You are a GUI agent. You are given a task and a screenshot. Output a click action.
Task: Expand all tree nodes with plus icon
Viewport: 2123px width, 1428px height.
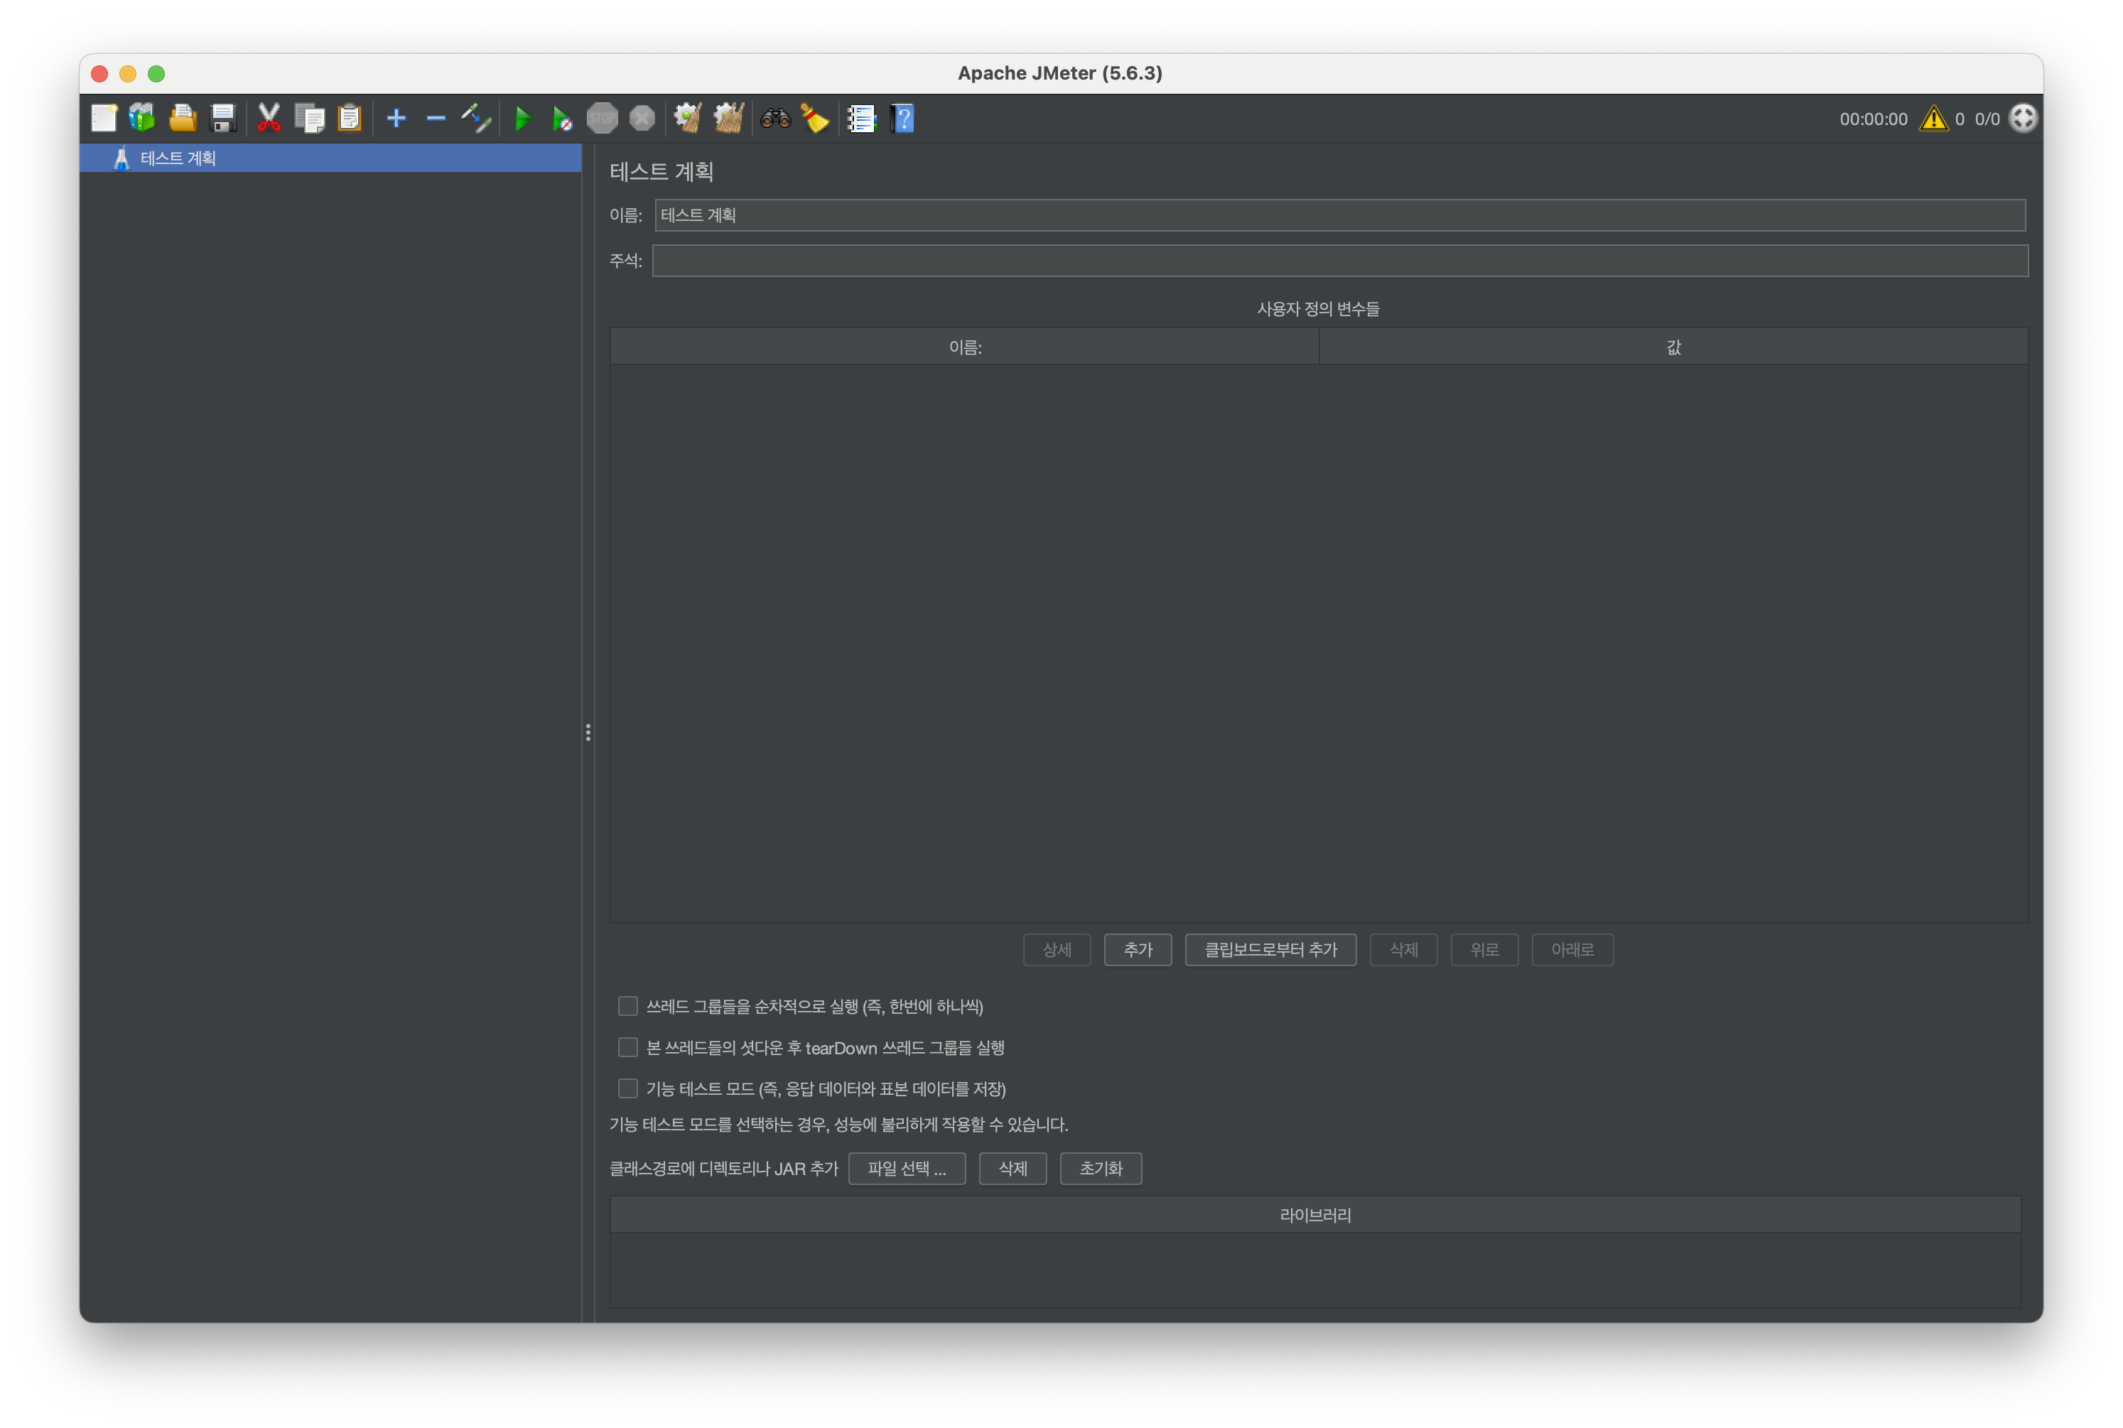396,117
